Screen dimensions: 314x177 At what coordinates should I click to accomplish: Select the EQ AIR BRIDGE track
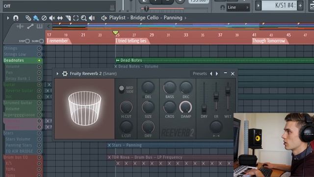coord(19,151)
